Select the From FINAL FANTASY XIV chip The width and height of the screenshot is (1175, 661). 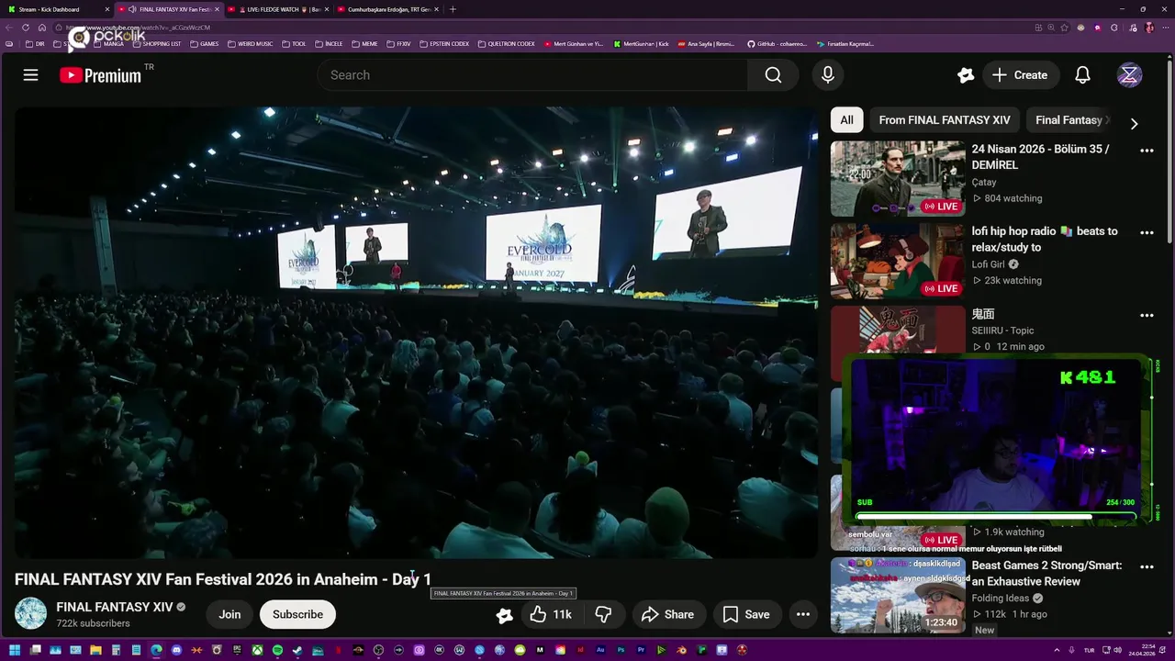[x=944, y=120]
